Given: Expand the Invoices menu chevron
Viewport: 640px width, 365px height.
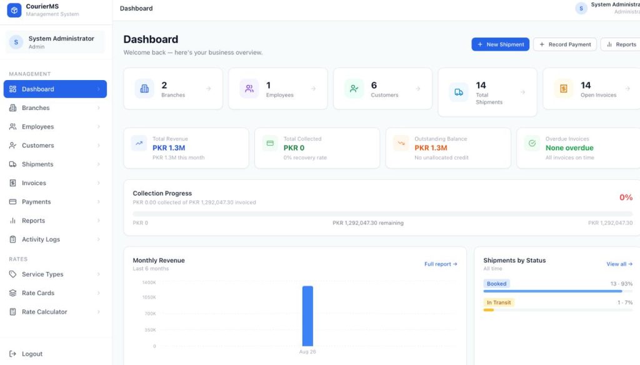Looking at the screenshot, I should point(98,183).
